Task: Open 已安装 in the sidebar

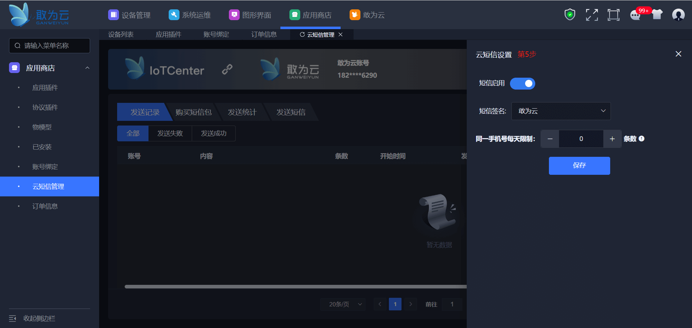Action: pyautogui.click(x=42, y=147)
